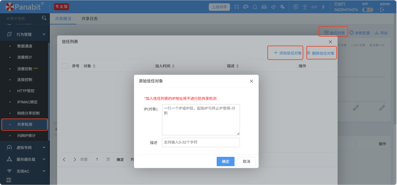Sort the trust list by 加入时间

pyautogui.click(x=173, y=66)
